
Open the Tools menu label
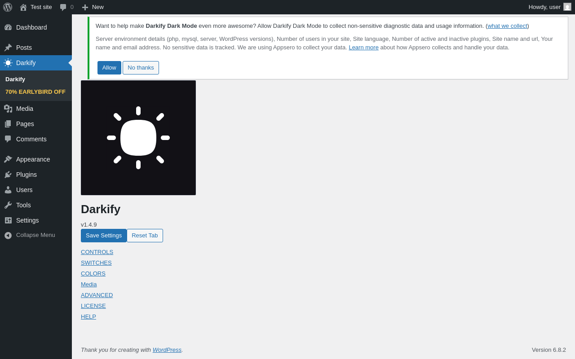pos(23,205)
